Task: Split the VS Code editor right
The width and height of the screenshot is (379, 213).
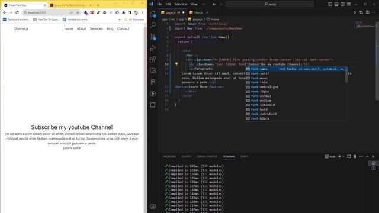Action: tap(367, 12)
